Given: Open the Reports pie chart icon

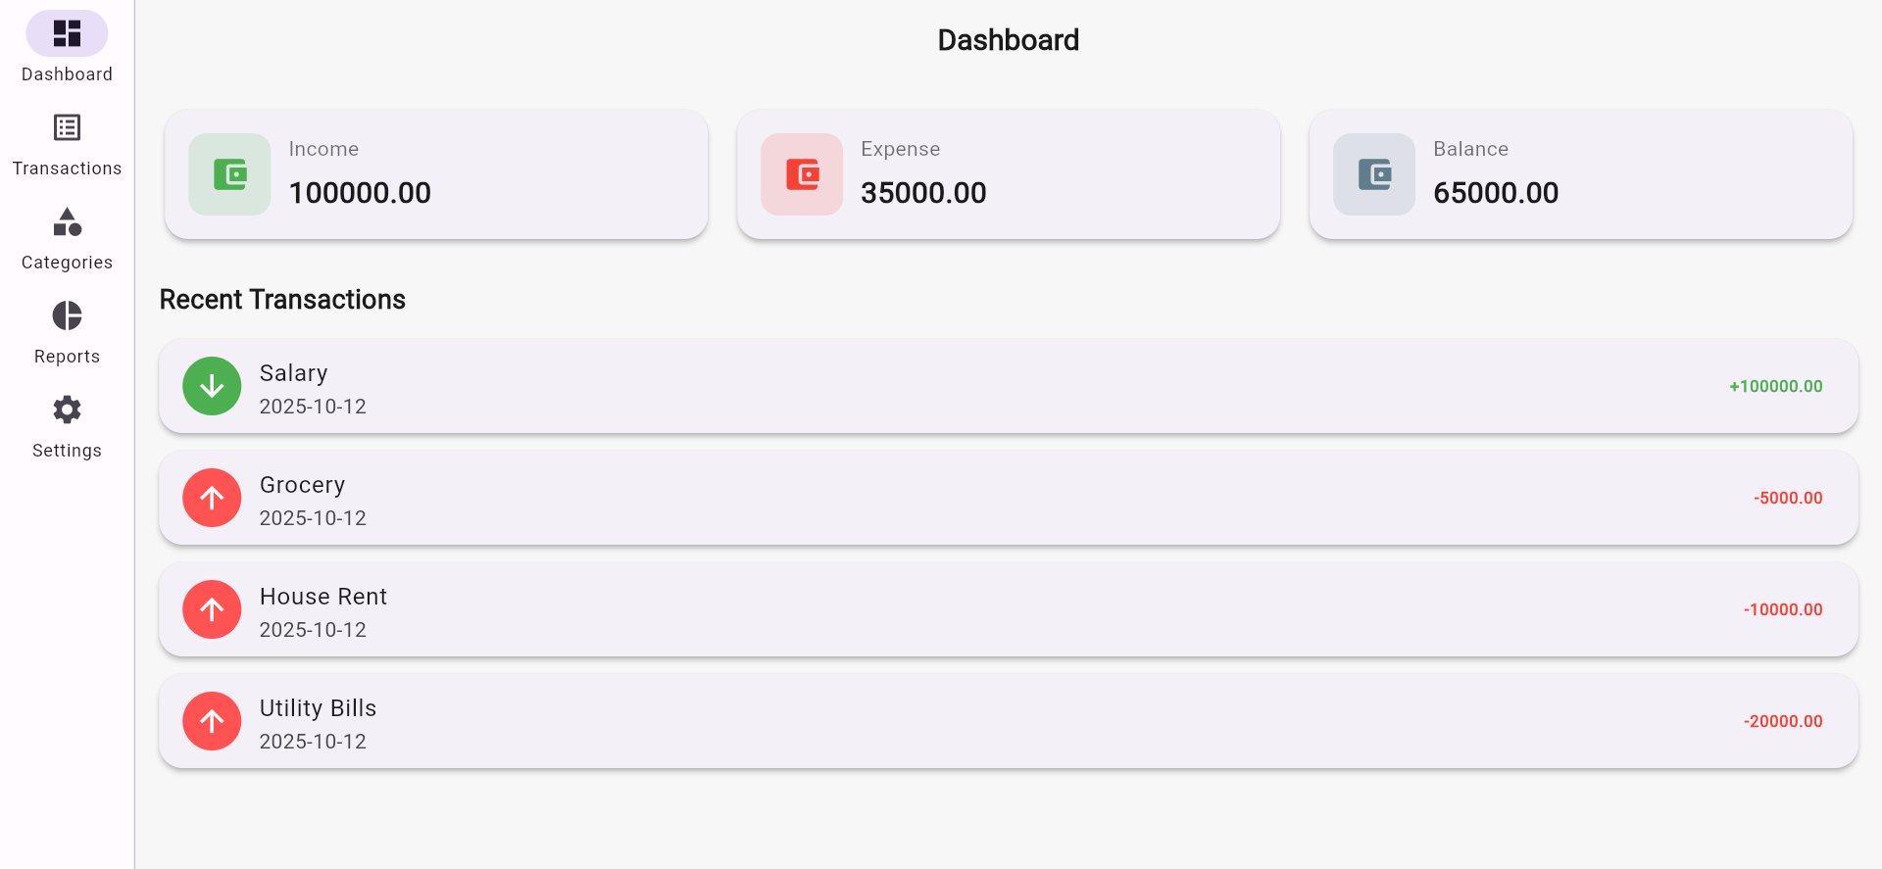Looking at the screenshot, I should coord(67,315).
